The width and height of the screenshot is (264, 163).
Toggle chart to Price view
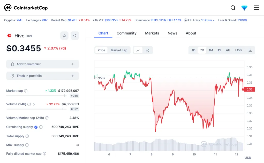[101, 50]
